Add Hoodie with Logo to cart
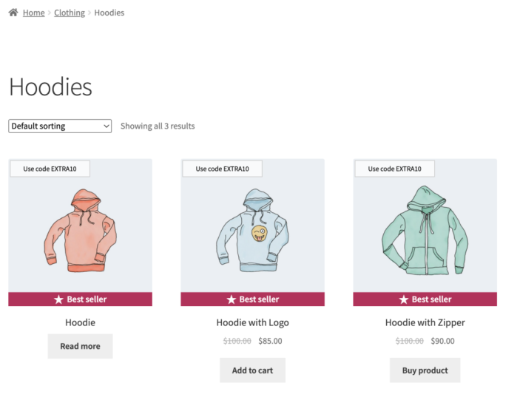The height and width of the screenshot is (400, 520). pos(252,370)
